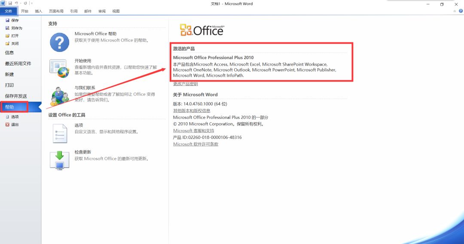Switch to the 审阅 ribbon tab
Viewport: 464px width, 244px height.
coord(102,11)
